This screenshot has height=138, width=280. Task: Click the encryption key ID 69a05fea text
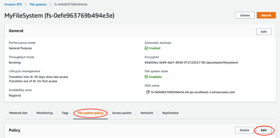point(191,62)
